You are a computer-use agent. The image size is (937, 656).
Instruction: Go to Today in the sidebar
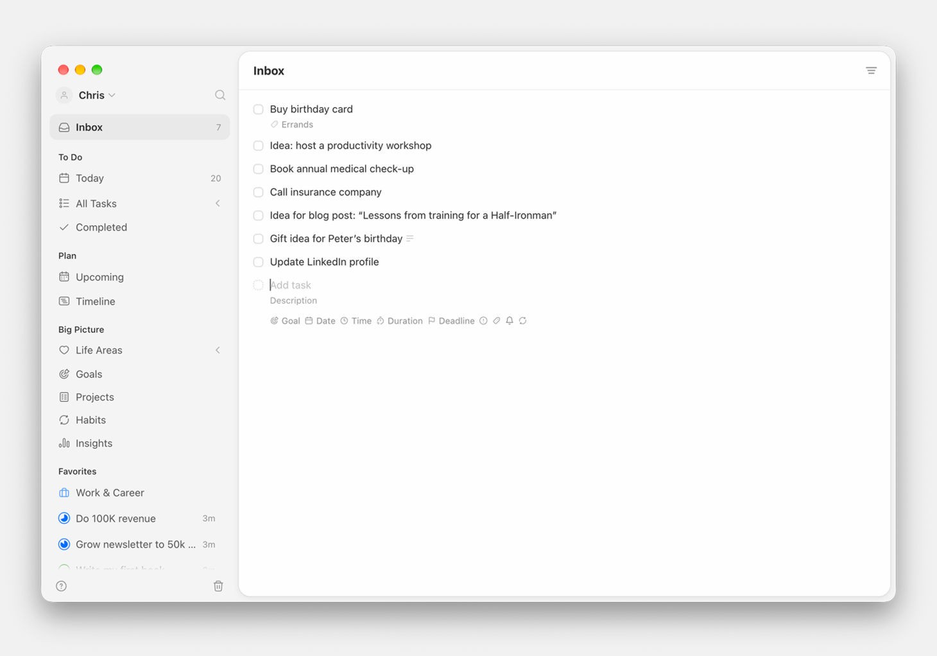tap(140, 178)
